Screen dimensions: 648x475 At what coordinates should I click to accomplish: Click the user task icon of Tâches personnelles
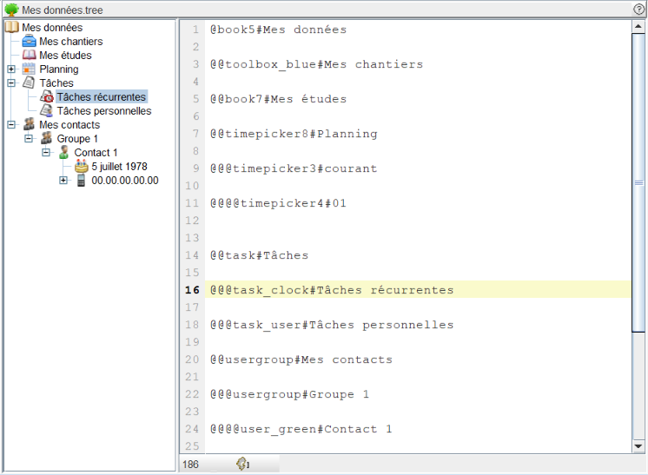[x=46, y=110]
